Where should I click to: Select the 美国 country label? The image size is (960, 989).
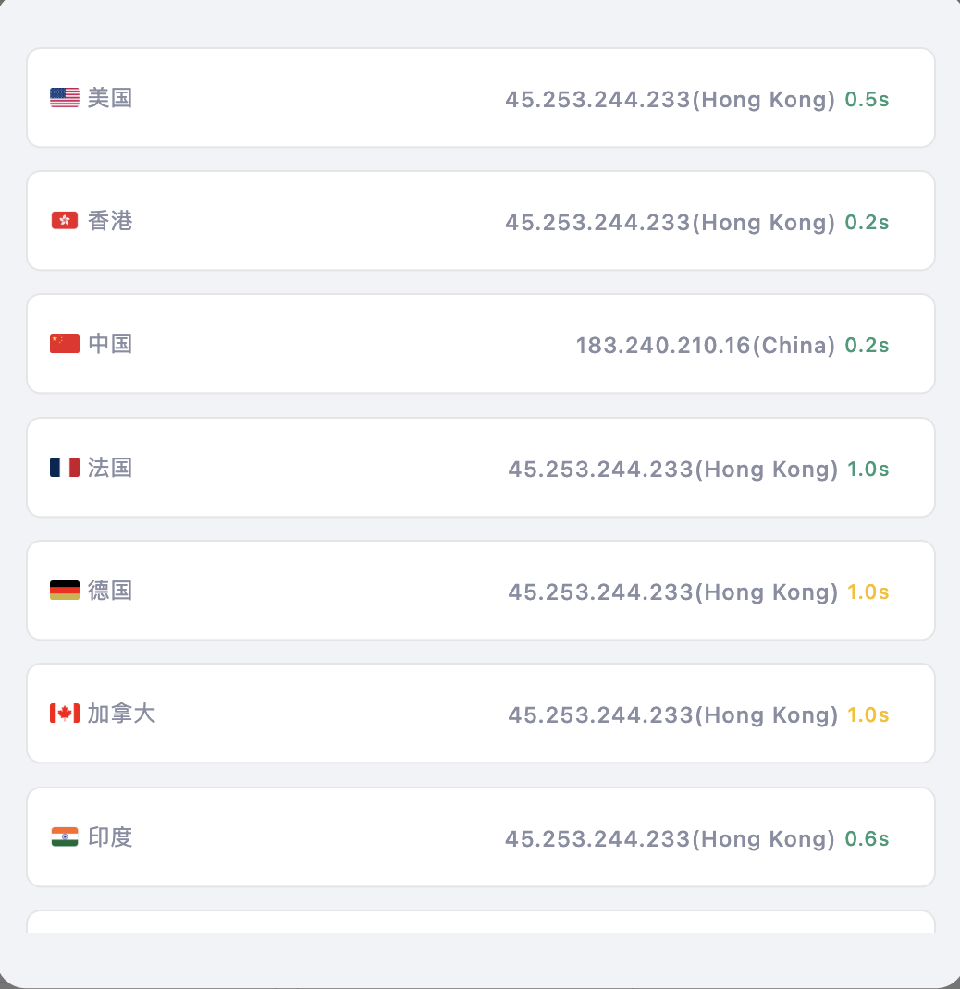[x=110, y=98]
